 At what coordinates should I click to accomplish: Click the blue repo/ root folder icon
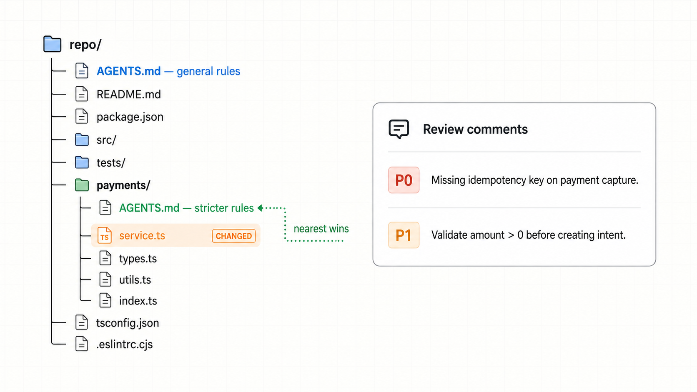click(52, 44)
